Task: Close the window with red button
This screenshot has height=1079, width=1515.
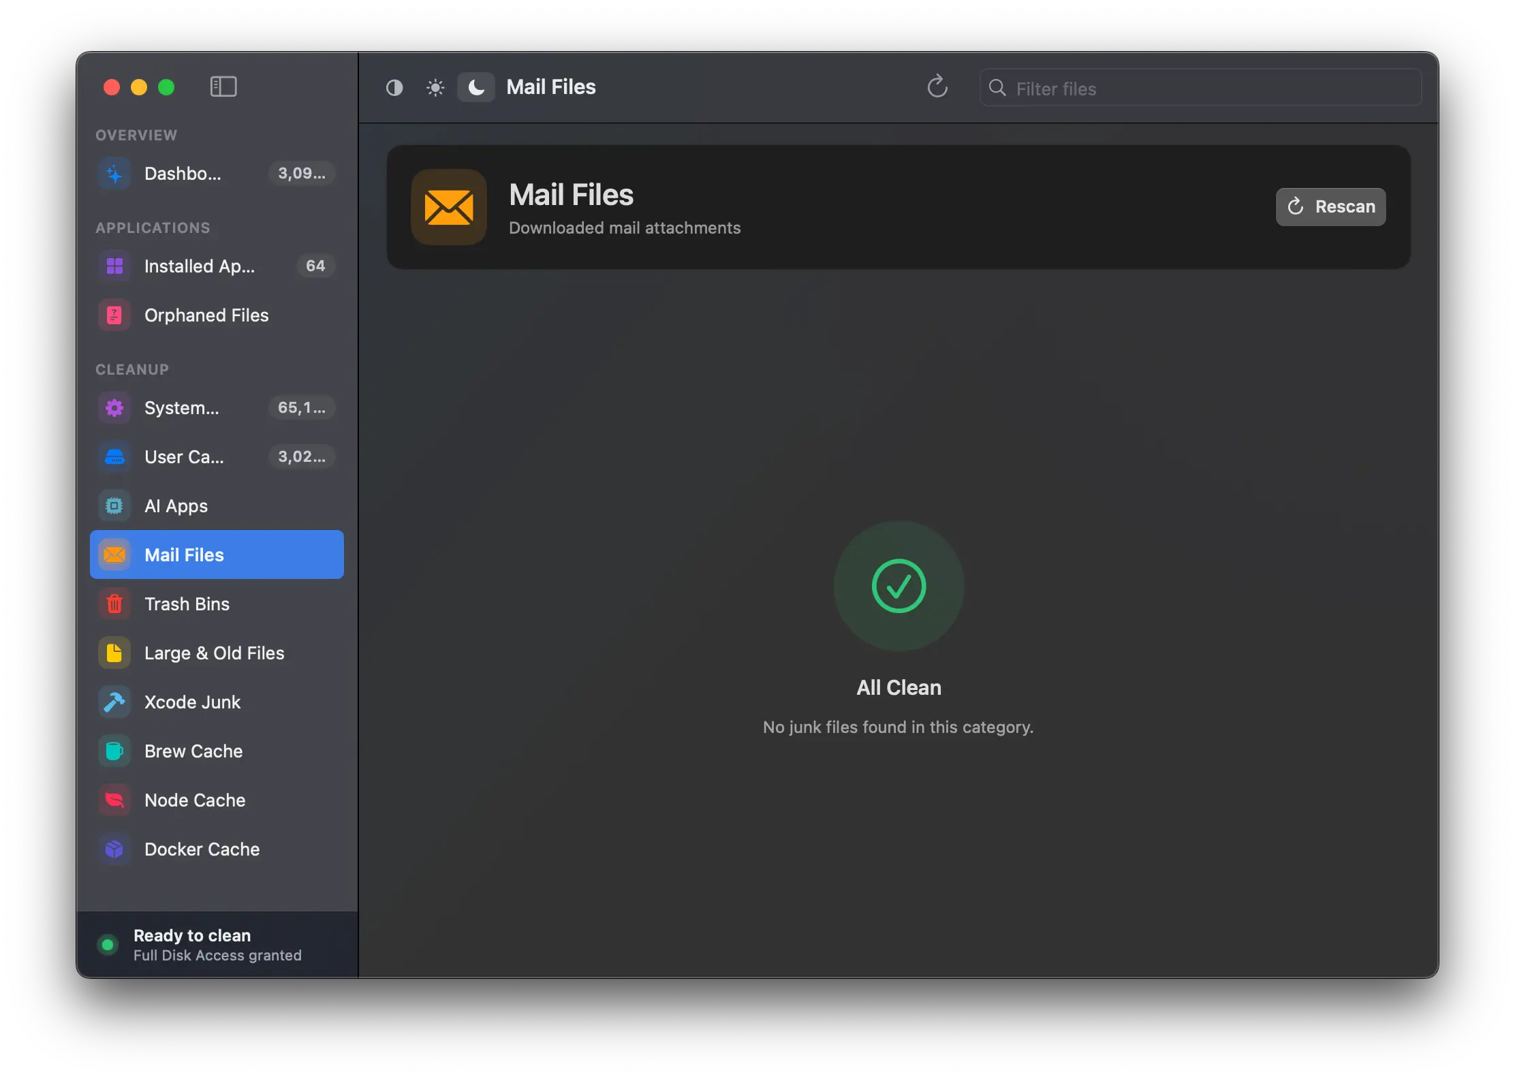Action: [112, 87]
